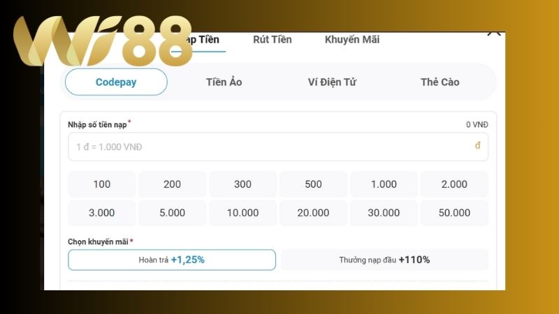Viewport: 559px width, 314px height.
Task: Choose the Tiền Ảo payment method
Action: pos(224,82)
